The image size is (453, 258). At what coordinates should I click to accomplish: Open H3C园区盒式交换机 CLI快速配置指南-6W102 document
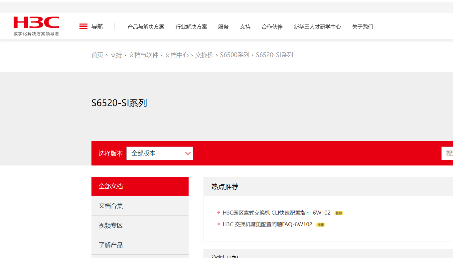tap(277, 213)
